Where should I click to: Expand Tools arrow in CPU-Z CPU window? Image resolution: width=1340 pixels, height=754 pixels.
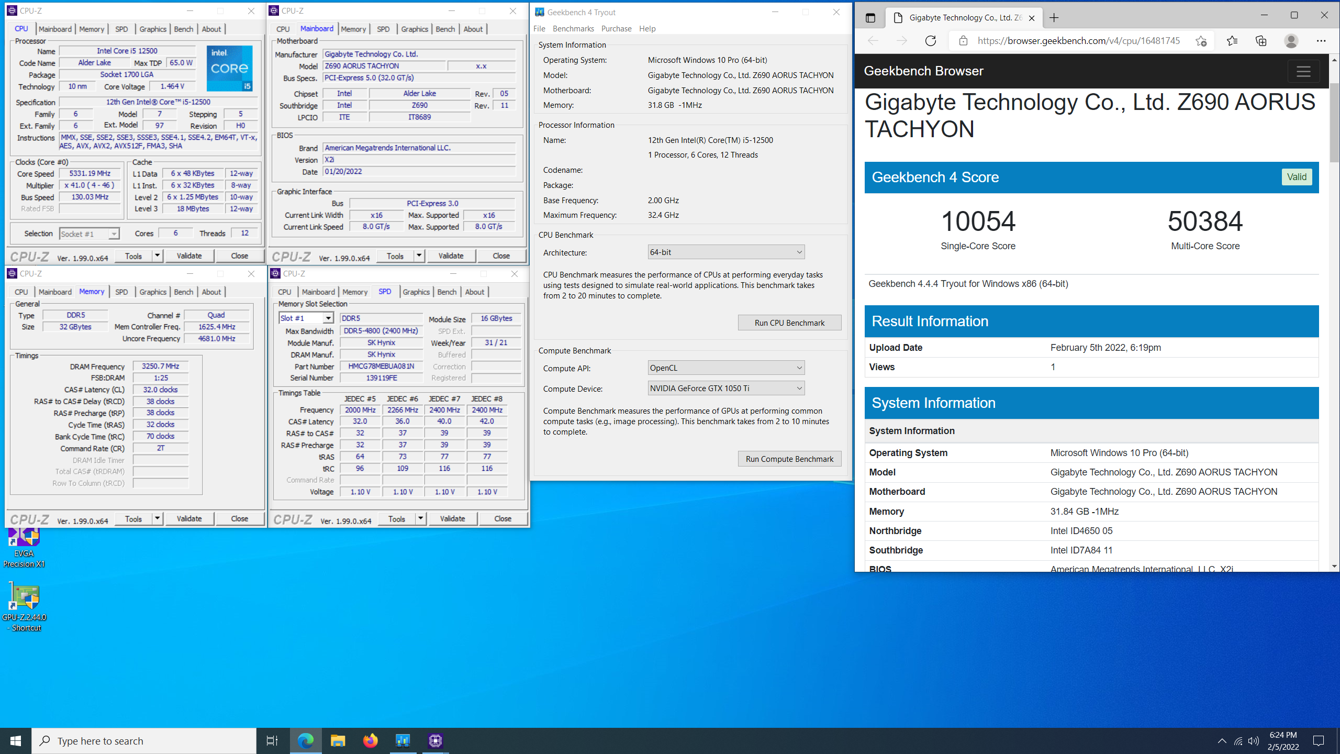tap(157, 256)
